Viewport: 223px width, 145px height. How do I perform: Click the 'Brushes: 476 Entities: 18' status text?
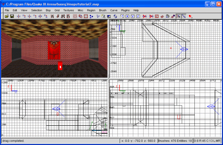(x=175, y=141)
